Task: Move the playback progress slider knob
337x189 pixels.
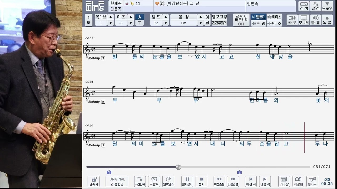Action: tap(178, 167)
